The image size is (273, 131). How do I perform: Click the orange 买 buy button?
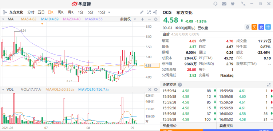coord(254,27)
